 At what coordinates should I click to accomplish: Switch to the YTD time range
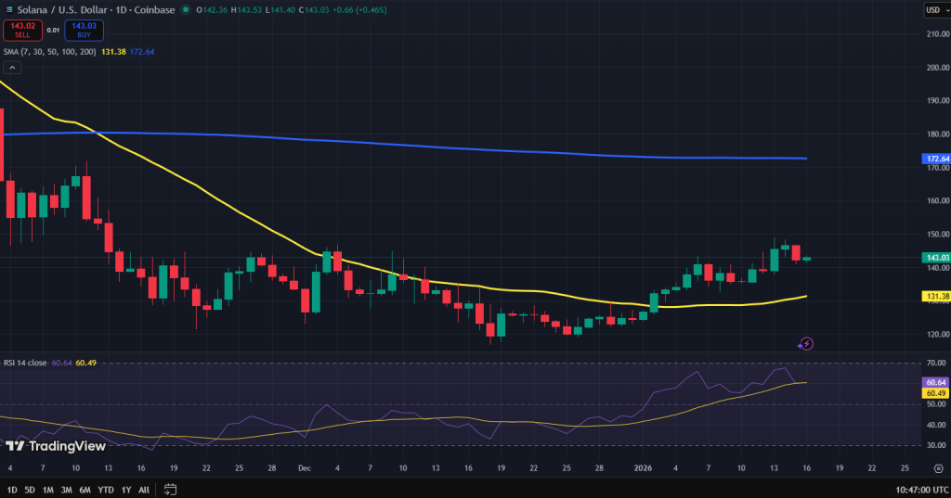click(x=106, y=490)
